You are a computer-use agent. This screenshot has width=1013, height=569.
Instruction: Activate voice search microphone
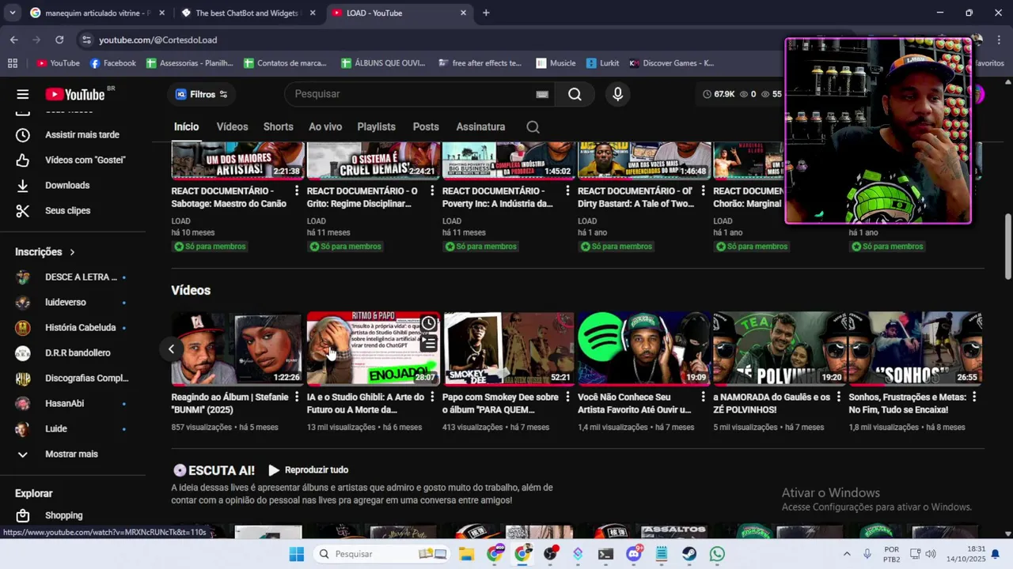coord(618,94)
